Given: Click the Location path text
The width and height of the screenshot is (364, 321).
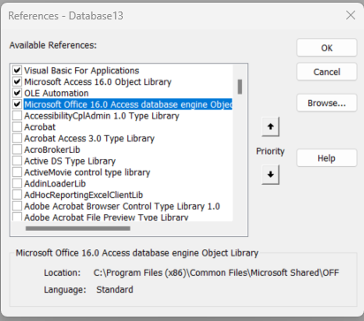Looking at the screenshot, I should coord(216,272).
